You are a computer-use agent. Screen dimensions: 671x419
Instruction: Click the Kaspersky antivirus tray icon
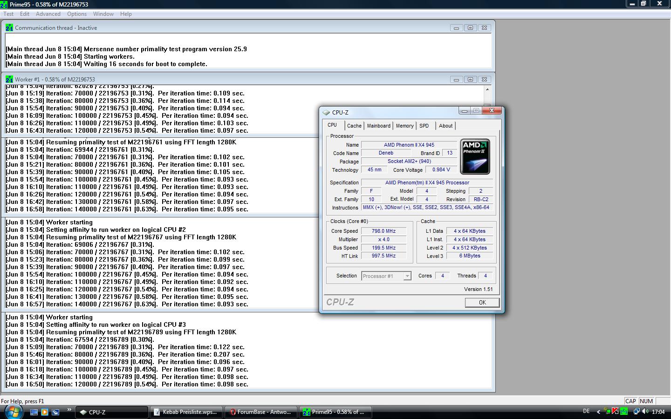615,412
